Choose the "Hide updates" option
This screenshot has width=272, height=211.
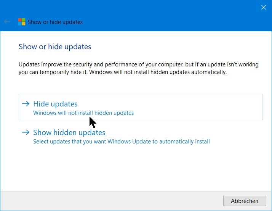55,104
